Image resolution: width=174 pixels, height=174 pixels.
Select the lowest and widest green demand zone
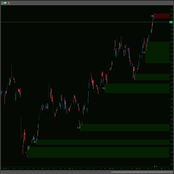click(x=98, y=152)
